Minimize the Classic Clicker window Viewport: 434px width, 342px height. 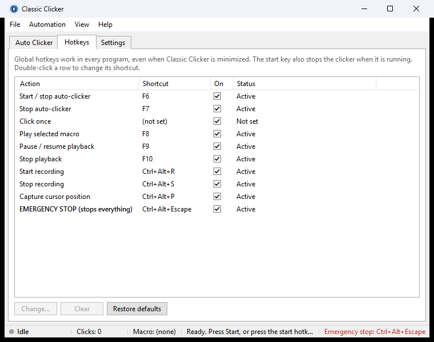click(364, 9)
